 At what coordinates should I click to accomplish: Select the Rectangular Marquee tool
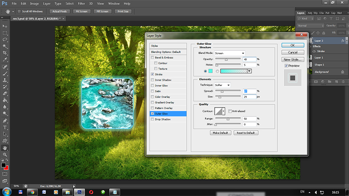(x=5, y=33)
